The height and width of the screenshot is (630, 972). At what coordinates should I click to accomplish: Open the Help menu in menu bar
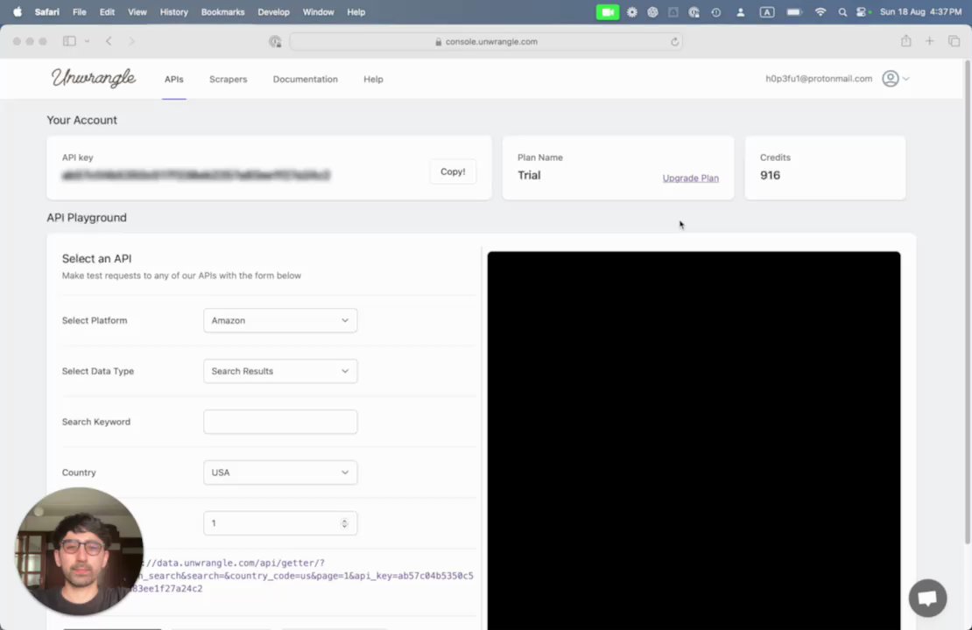356,11
